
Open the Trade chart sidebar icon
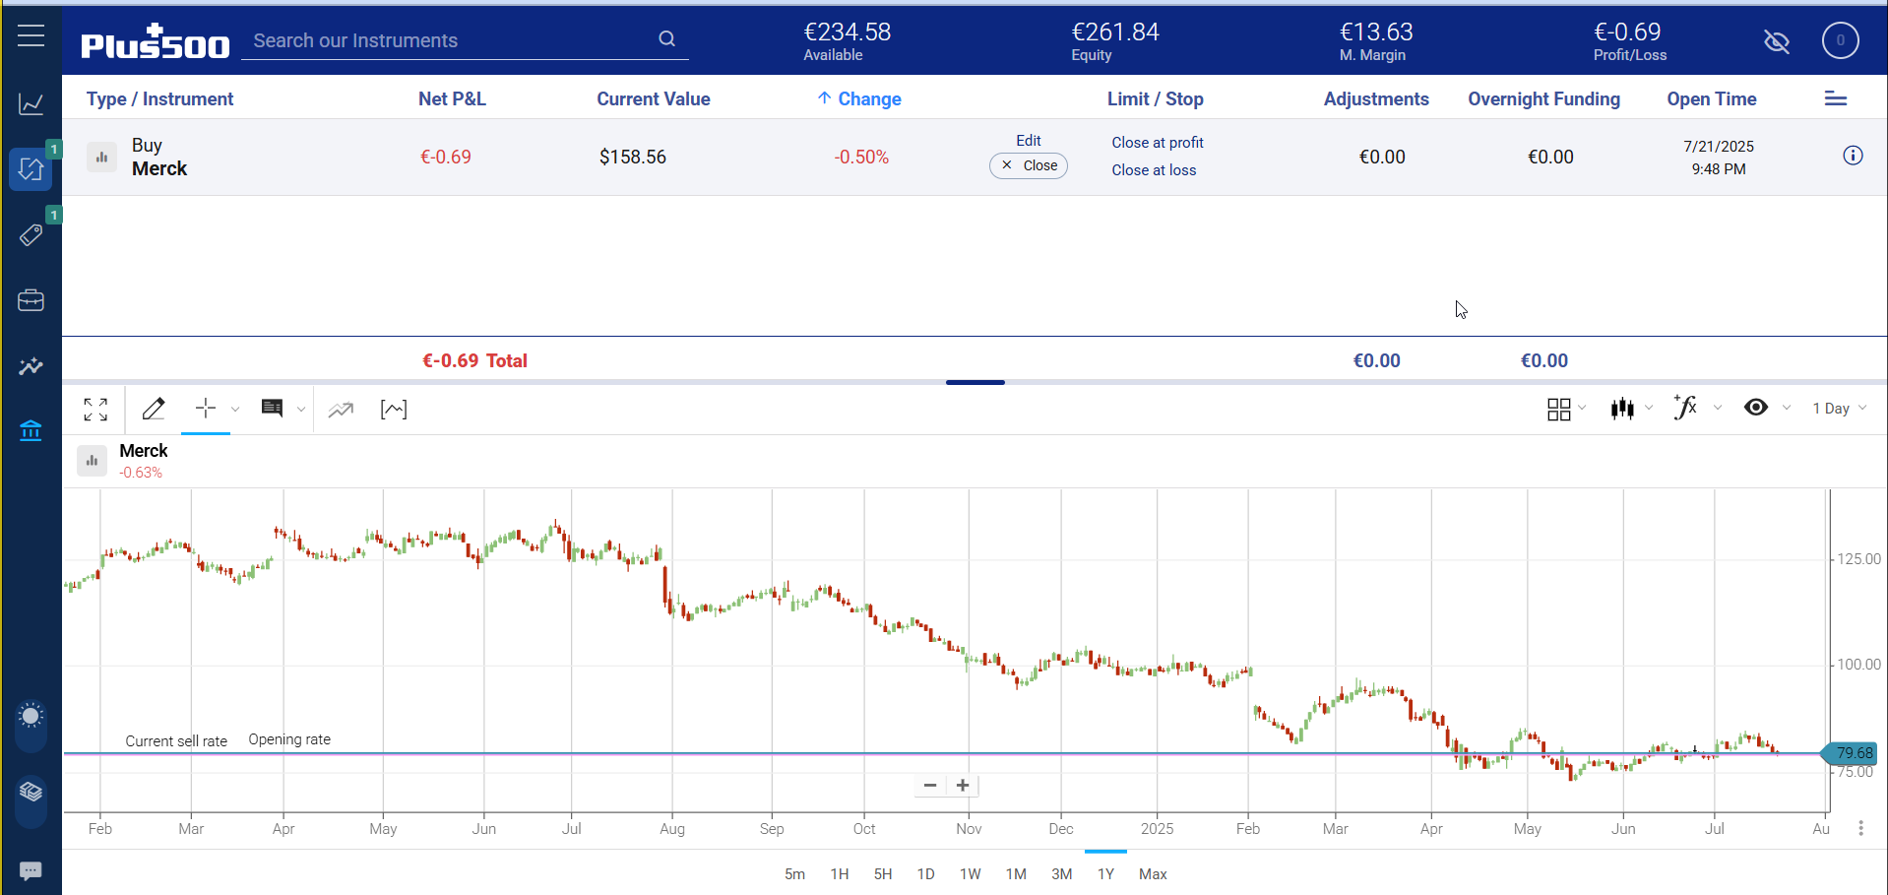tap(31, 103)
